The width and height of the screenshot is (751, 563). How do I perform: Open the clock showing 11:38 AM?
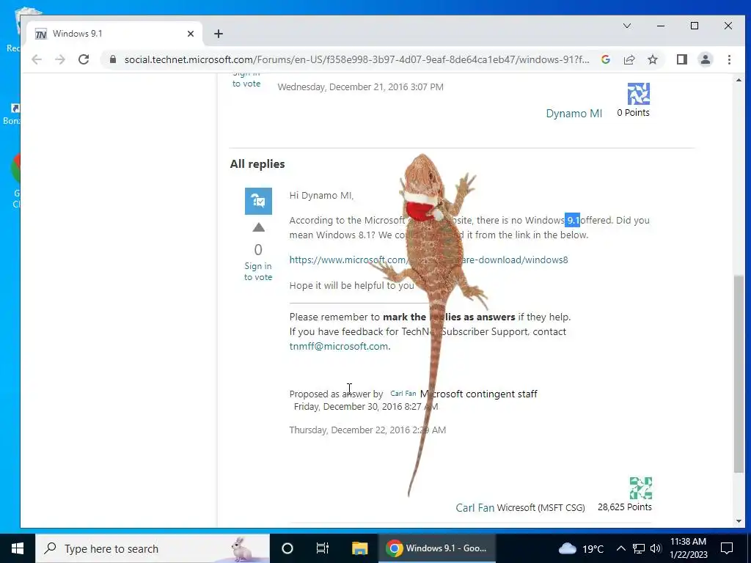tap(688, 548)
